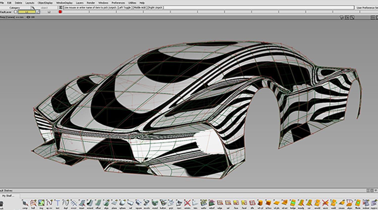
Task: Click the offset surface tool icon
Action: pos(98,203)
